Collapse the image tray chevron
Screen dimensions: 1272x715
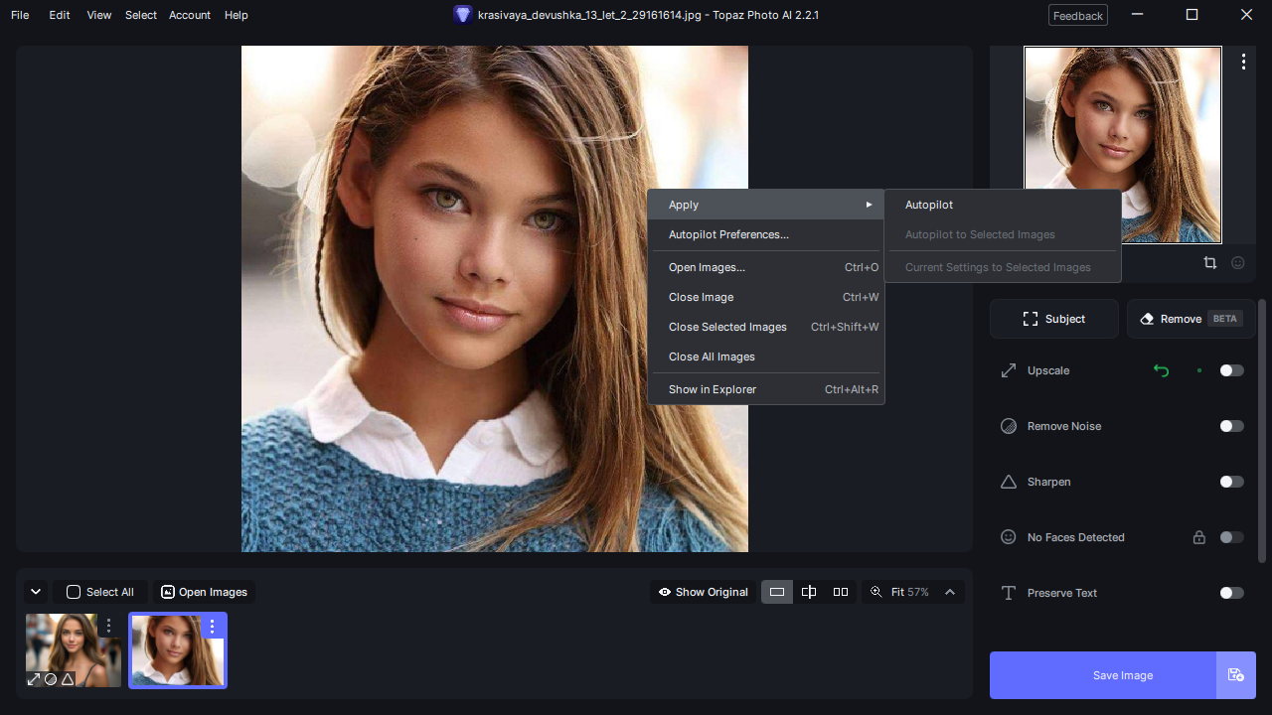click(x=36, y=592)
